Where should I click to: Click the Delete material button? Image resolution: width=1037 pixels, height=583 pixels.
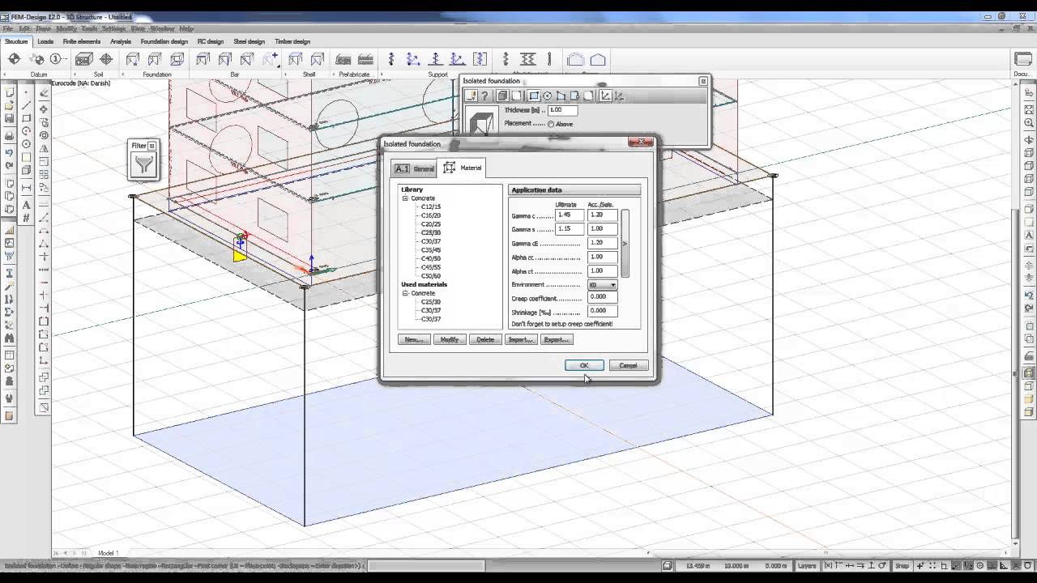click(485, 339)
